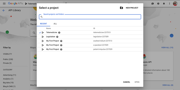This screenshot has width=180, height=90.
Task: Select My First Project potent-impulse-237509
Action: tap(90, 49)
